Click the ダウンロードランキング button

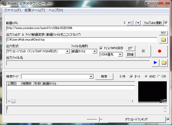[137, 119]
